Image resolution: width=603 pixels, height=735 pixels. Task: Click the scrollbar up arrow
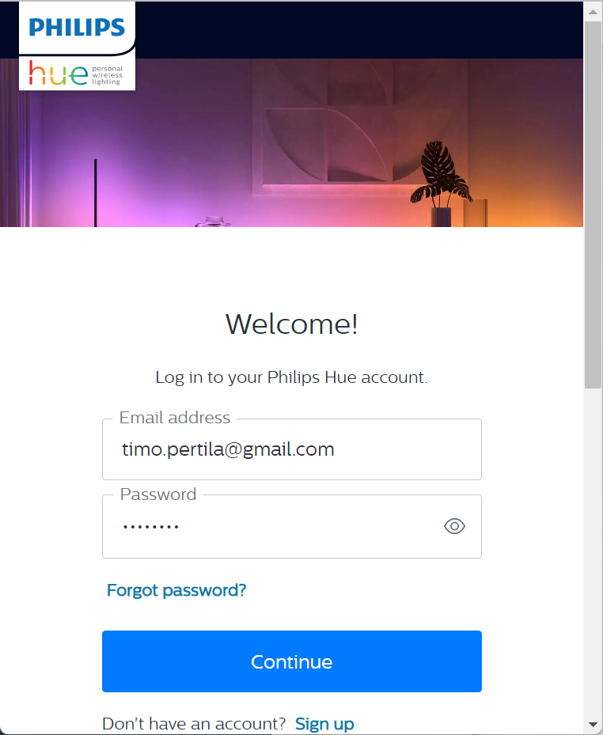pyautogui.click(x=593, y=10)
